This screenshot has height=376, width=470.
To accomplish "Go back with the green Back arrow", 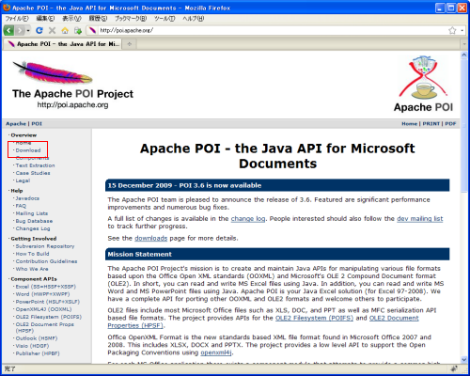I will pos(9,30).
